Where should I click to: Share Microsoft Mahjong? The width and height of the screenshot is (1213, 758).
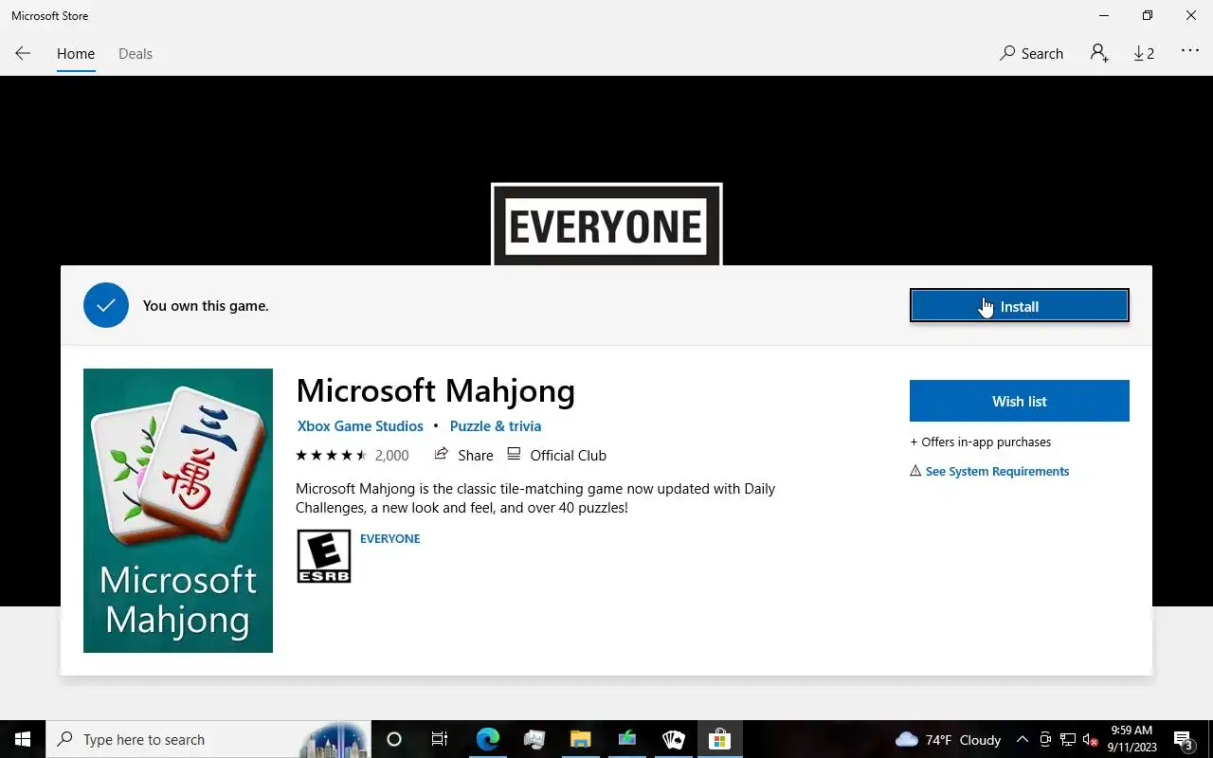point(464,455)
